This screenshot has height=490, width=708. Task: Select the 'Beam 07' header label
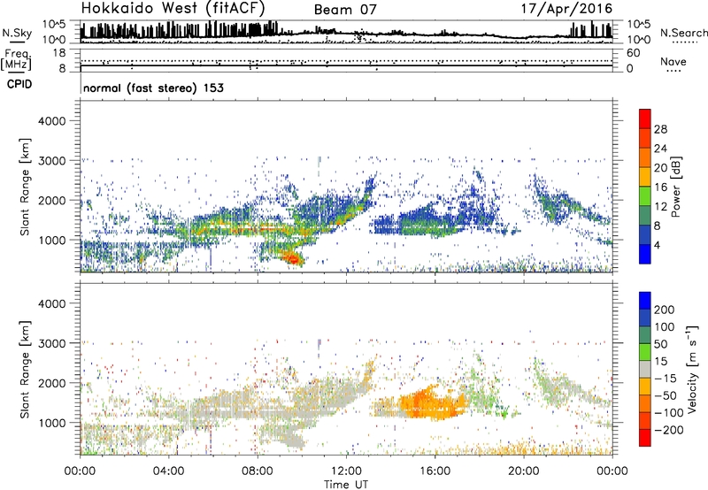click(345, 10)
